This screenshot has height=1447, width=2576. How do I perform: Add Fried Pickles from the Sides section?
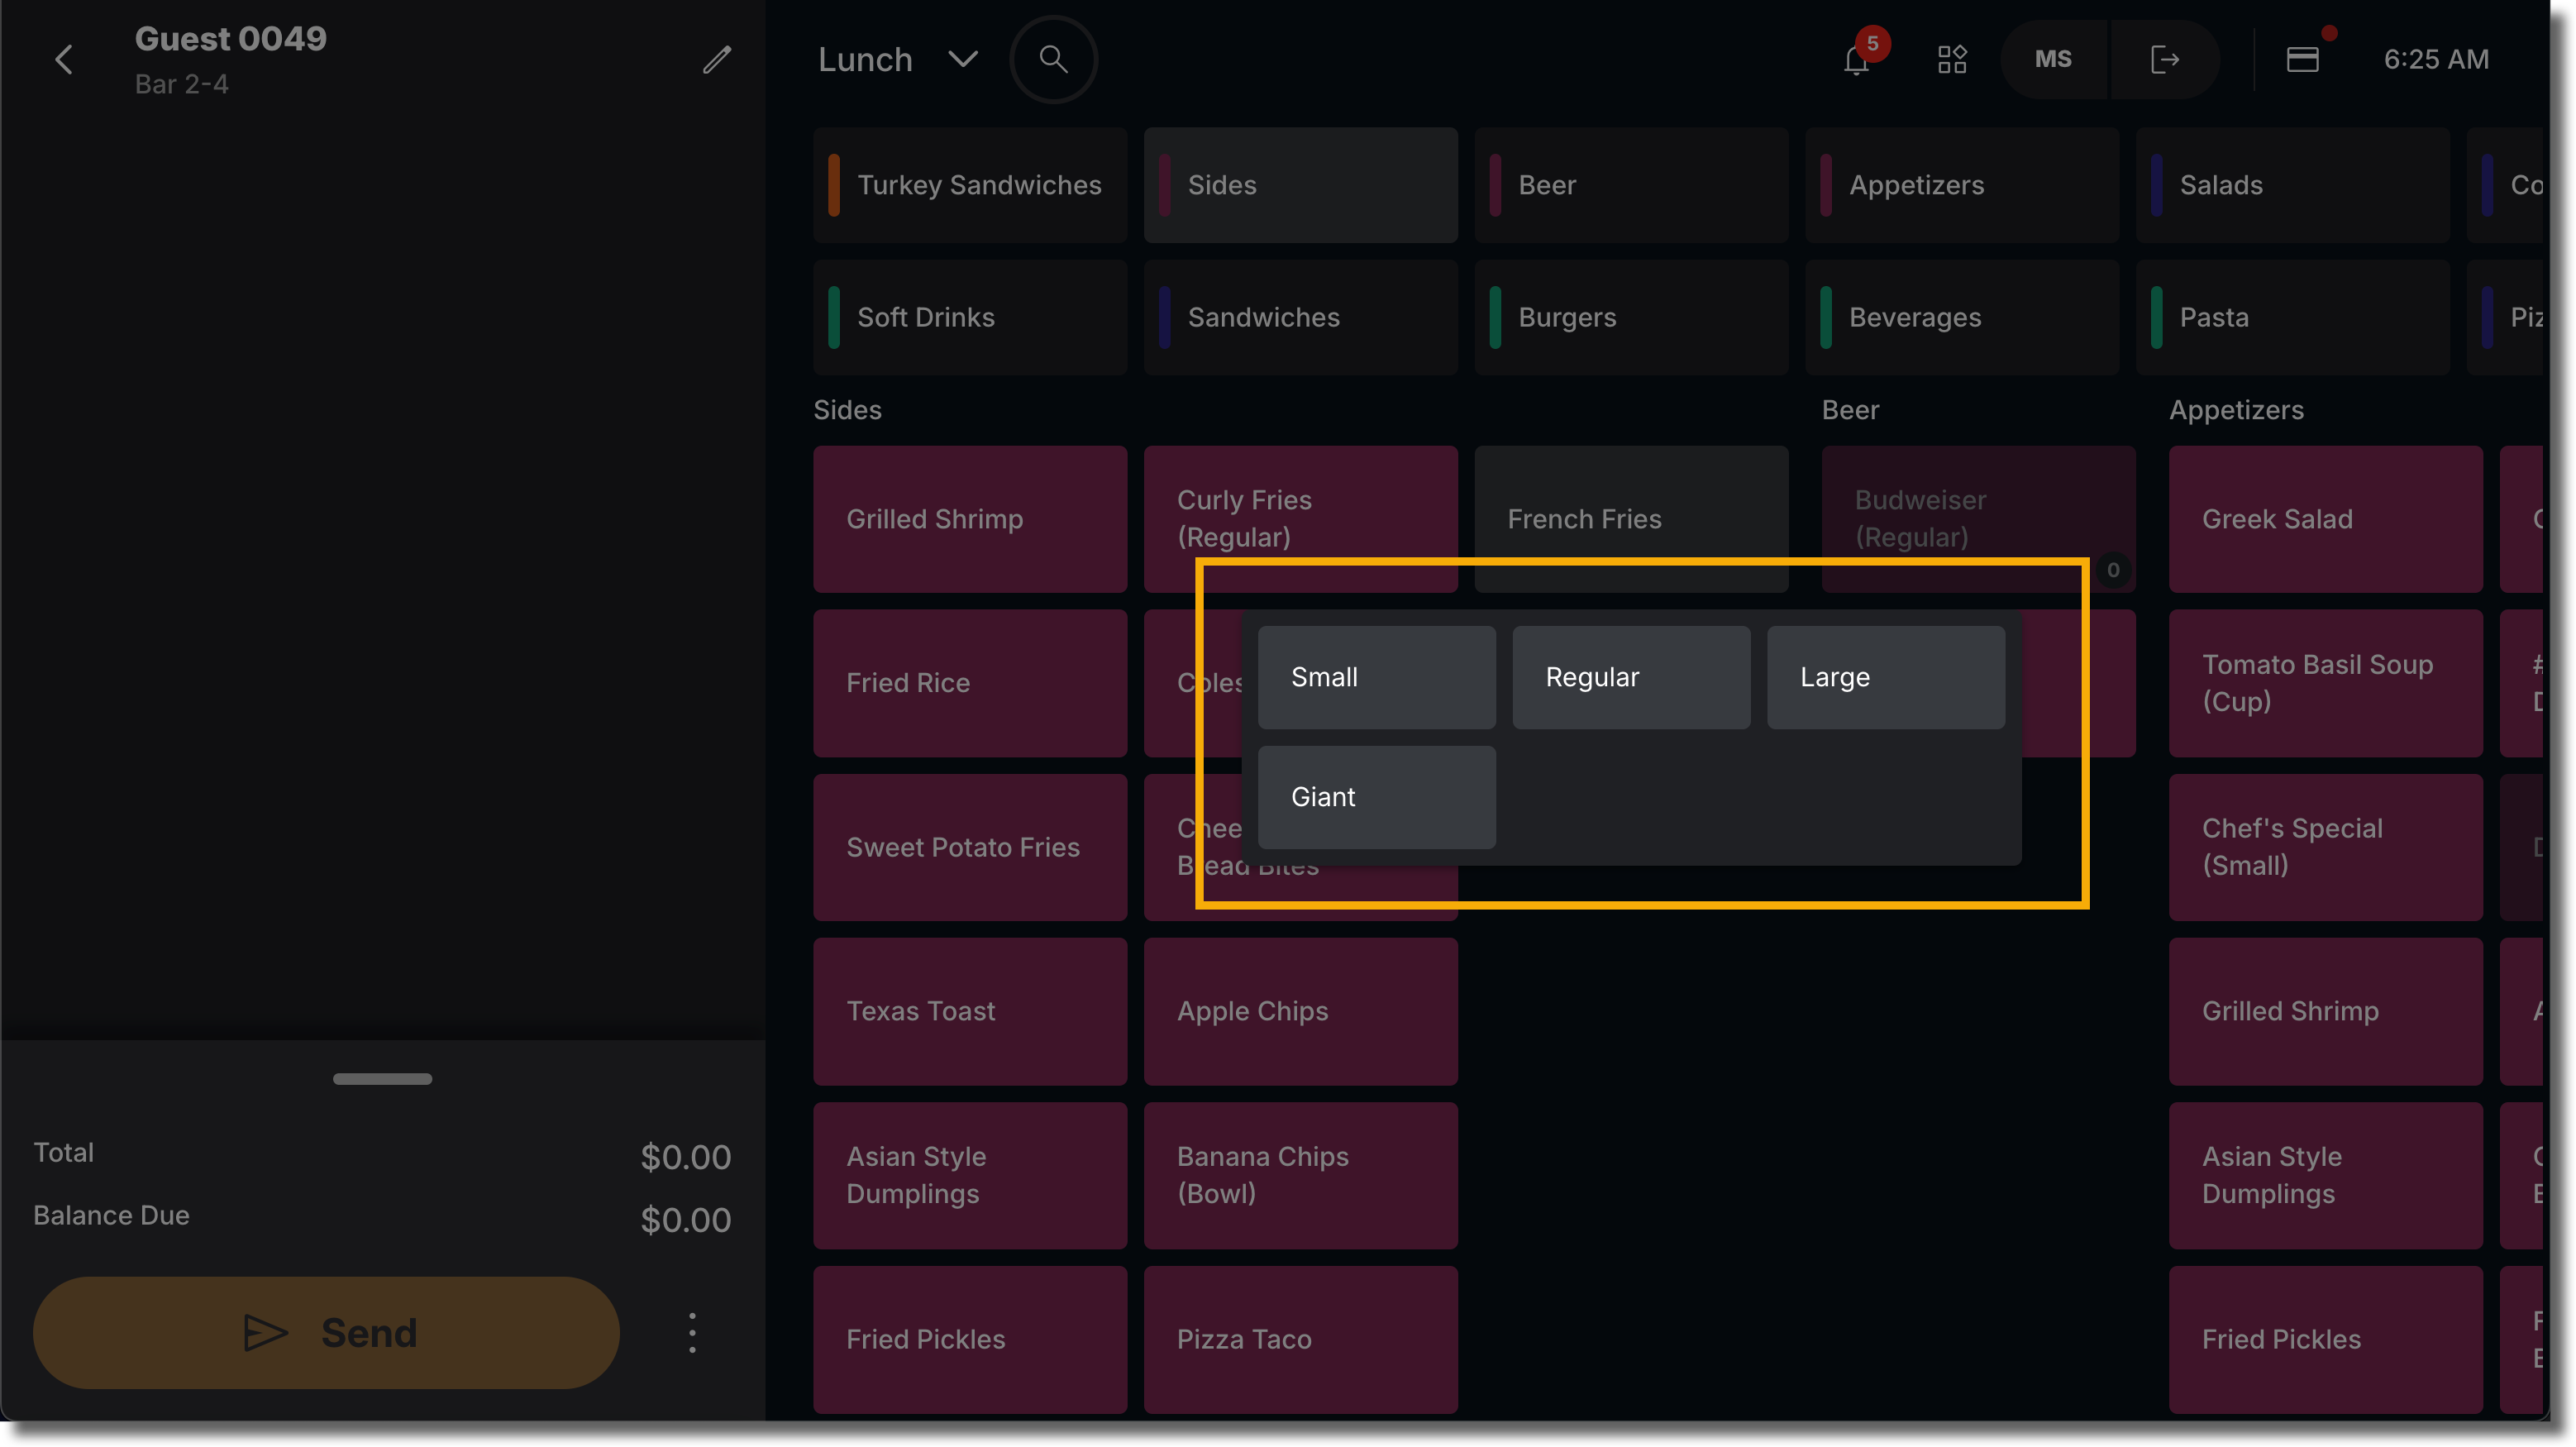[970, 1339]
